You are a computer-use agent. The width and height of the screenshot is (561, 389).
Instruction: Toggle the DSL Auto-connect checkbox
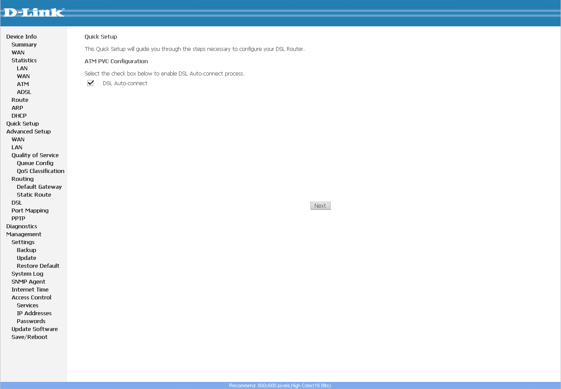point(91,83)
